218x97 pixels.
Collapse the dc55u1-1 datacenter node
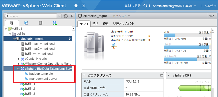[10, 34]
